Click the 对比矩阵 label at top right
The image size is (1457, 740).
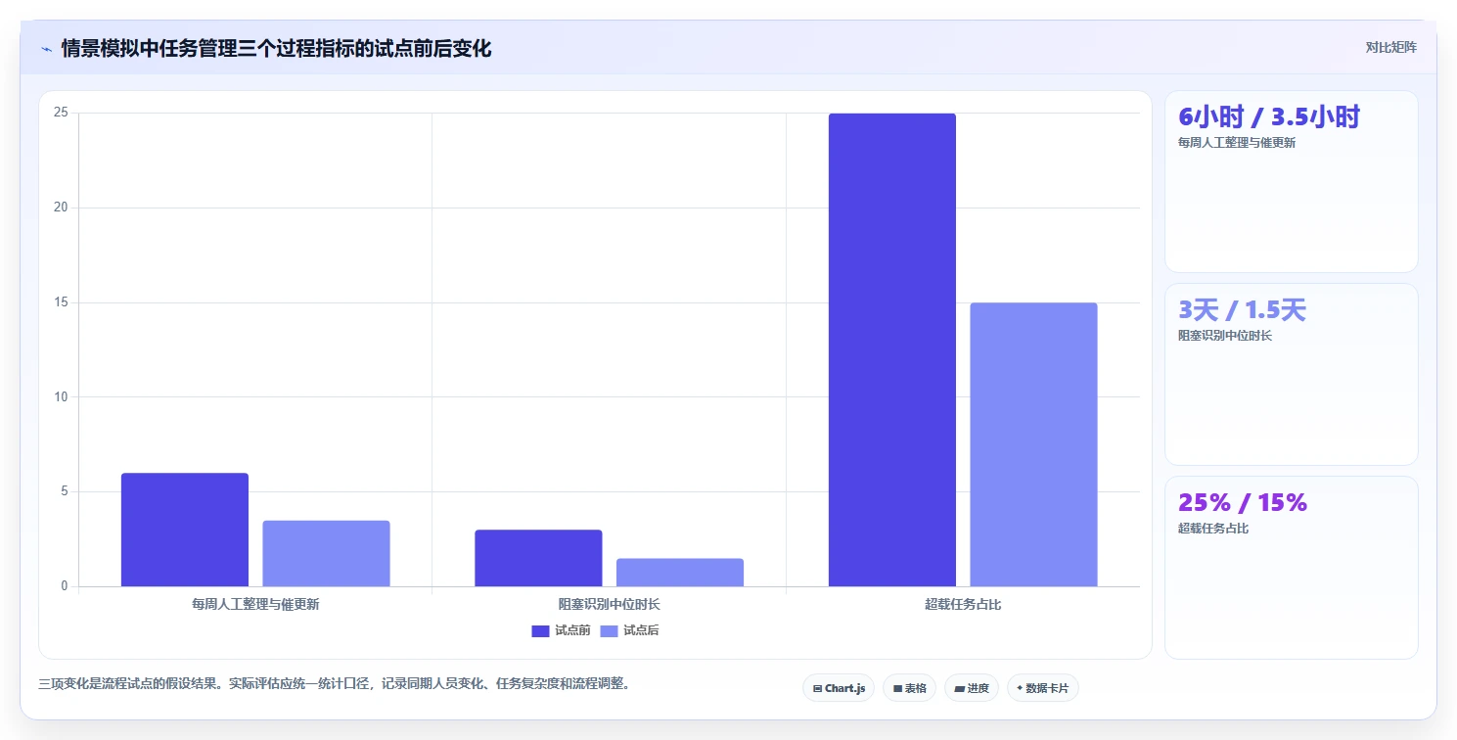pos(1391,47)
